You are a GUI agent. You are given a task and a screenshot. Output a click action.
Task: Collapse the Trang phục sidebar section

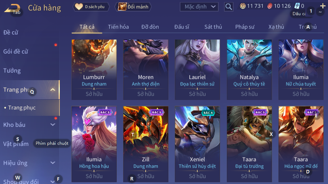click(x=53, y=90)
